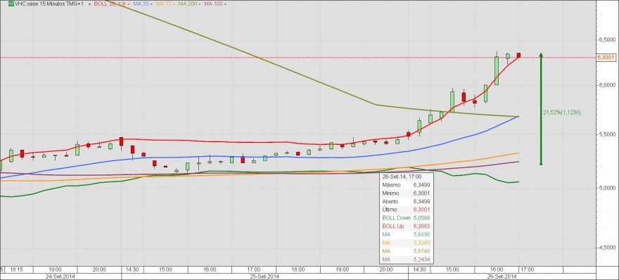Image resolution: width=619 pixels, height=280 pixels.
Task: Click the tooltip header 26-Set-14, 17:00
Action: click(x=402, y=177)
